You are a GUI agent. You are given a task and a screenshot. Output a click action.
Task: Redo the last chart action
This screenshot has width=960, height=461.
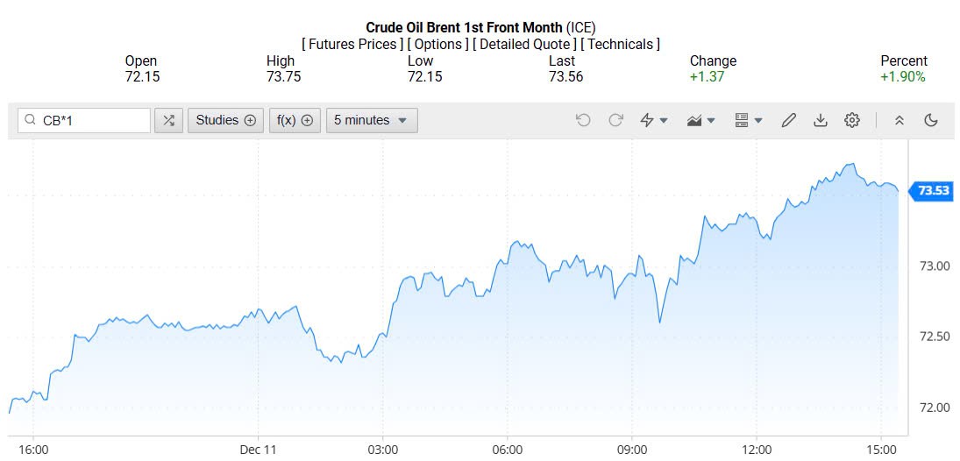tap(615, 120)
